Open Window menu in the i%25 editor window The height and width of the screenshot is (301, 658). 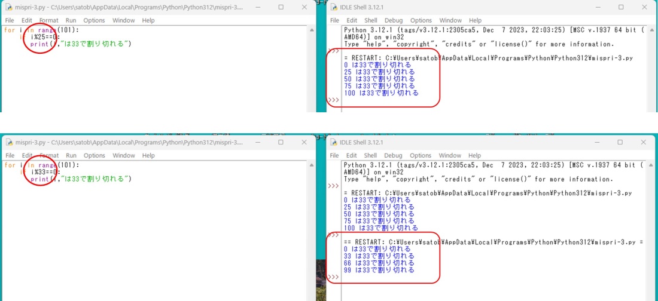(x=124, y=20)
